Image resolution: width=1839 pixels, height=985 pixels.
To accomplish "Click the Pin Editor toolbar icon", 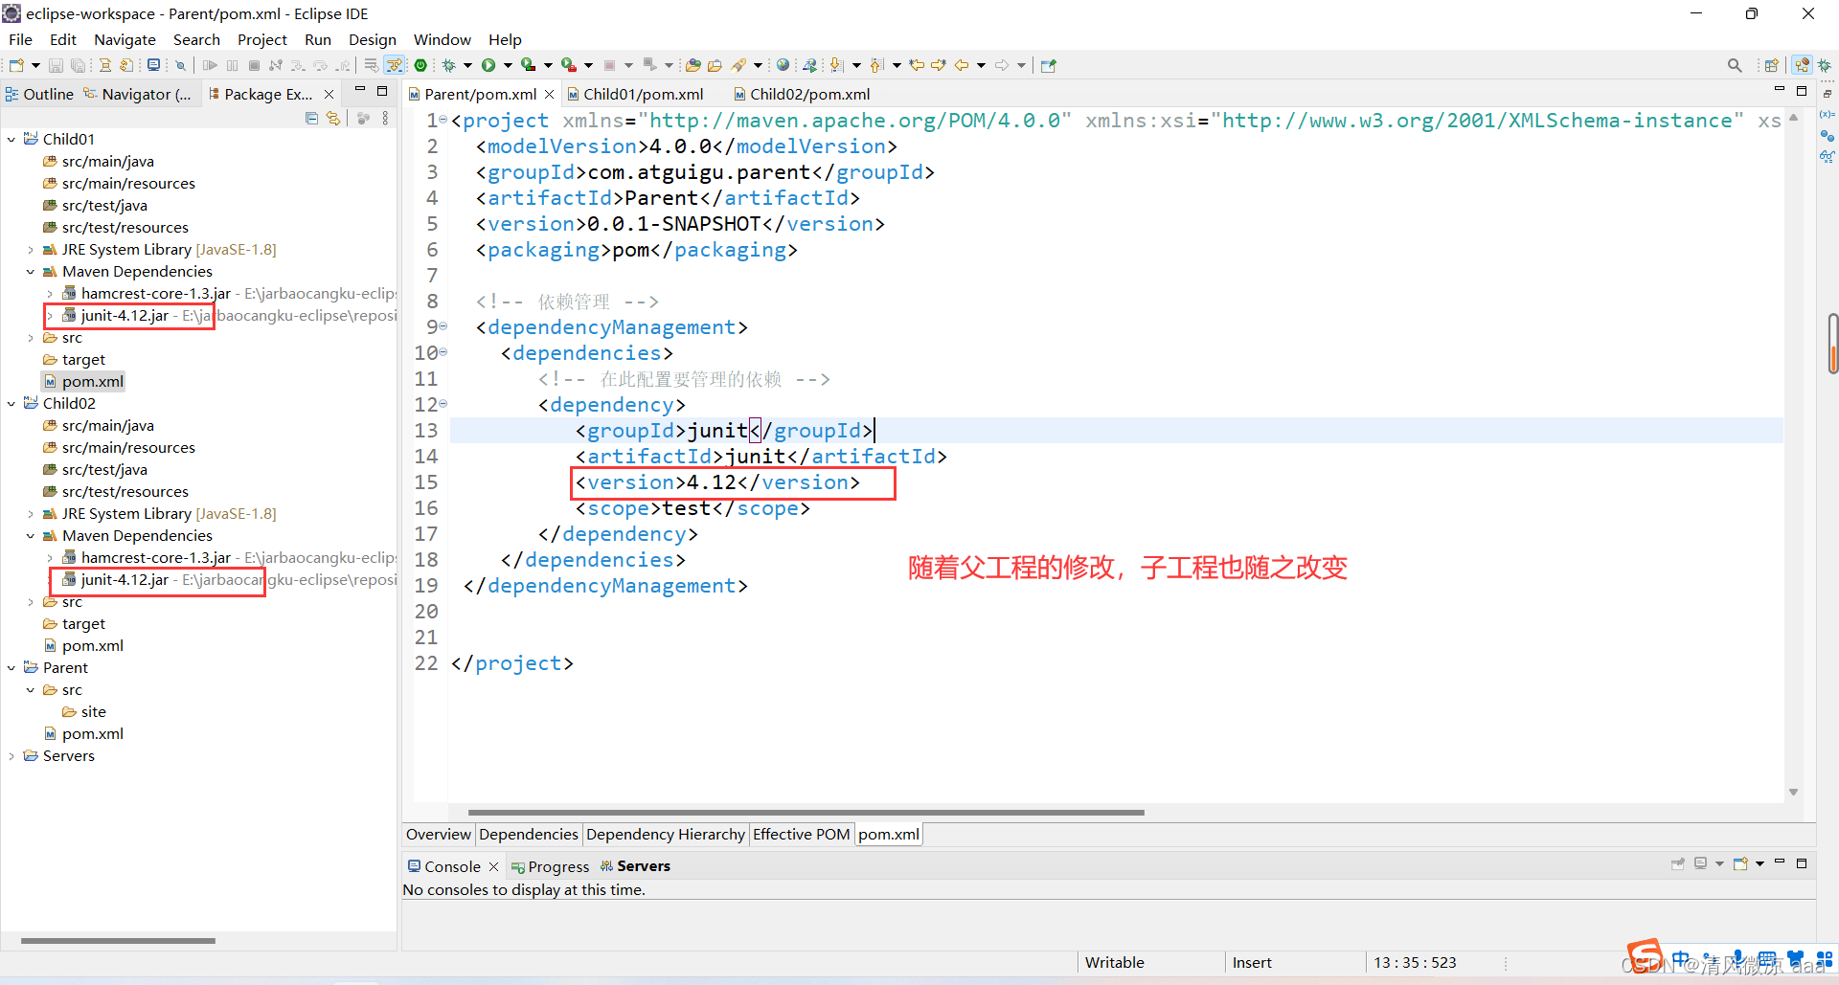I will [1048, 65].
